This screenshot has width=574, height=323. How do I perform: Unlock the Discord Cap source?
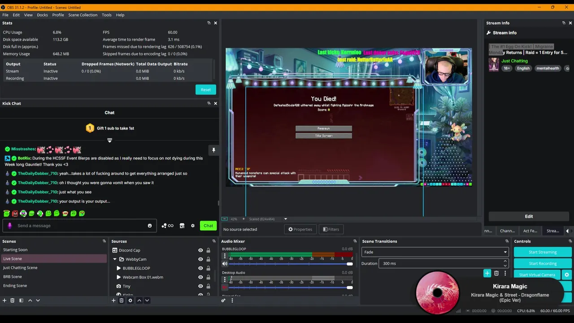coord(208,250)
